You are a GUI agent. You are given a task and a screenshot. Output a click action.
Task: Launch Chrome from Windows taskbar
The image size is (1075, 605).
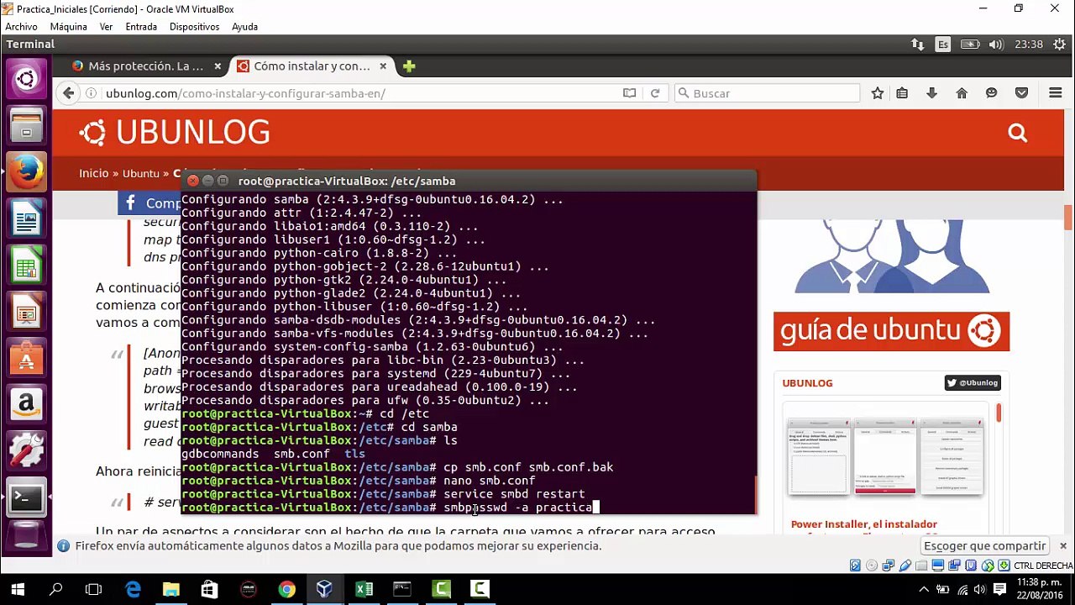(286, 589)
